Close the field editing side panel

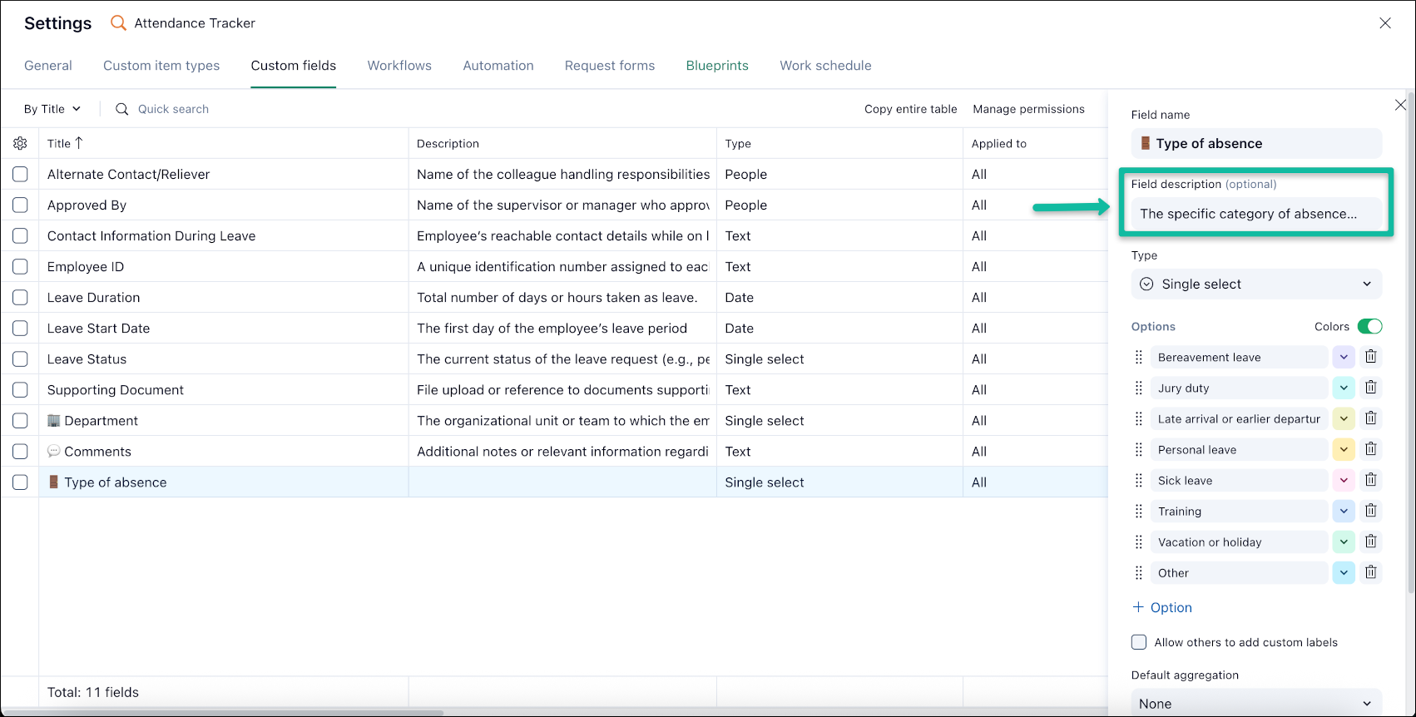(1400, 105)
